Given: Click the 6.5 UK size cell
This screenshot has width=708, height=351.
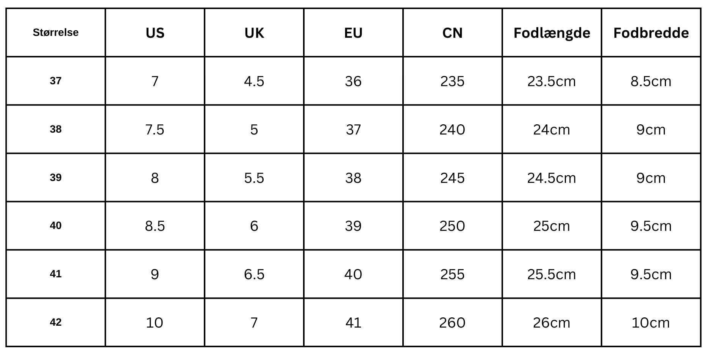Looking at the screenshot, I should click(x=254, y=274).
